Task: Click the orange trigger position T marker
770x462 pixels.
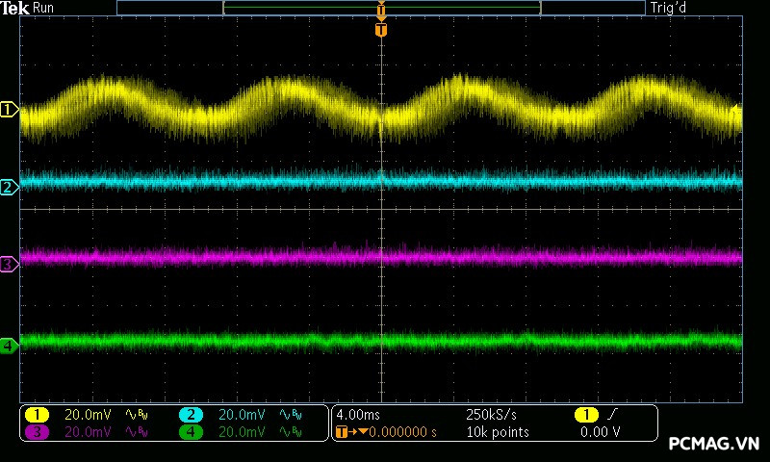Action: pos(381,30)
